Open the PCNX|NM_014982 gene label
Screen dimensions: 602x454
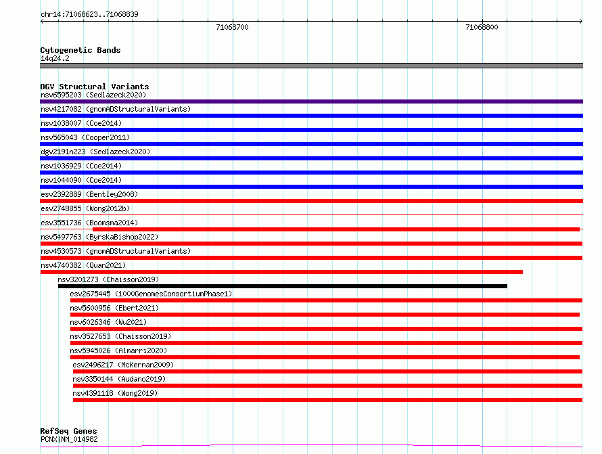69,439
